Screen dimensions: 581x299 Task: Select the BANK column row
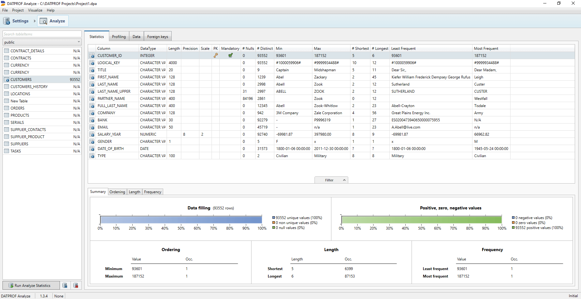331,120
